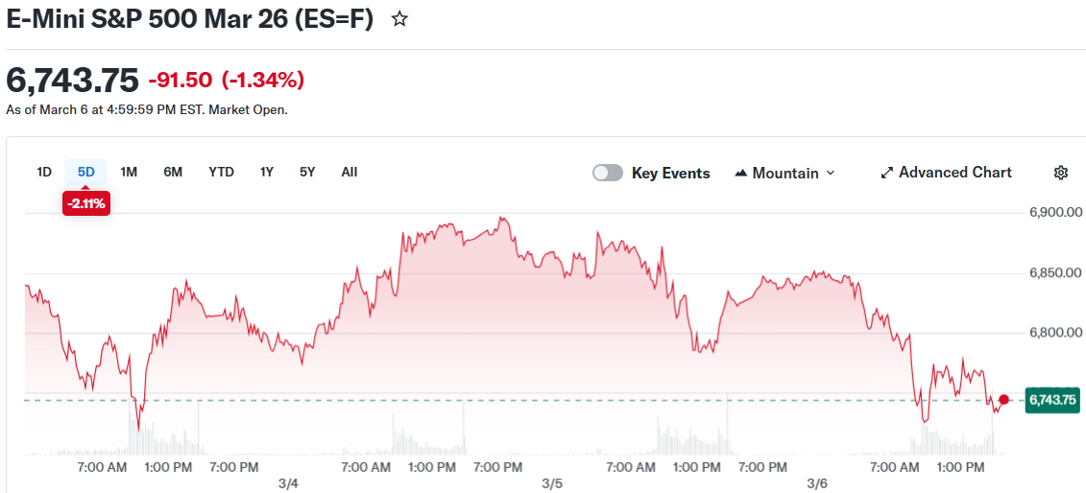Select the 1D time range

pyautogui.click(x=44, y=173)
